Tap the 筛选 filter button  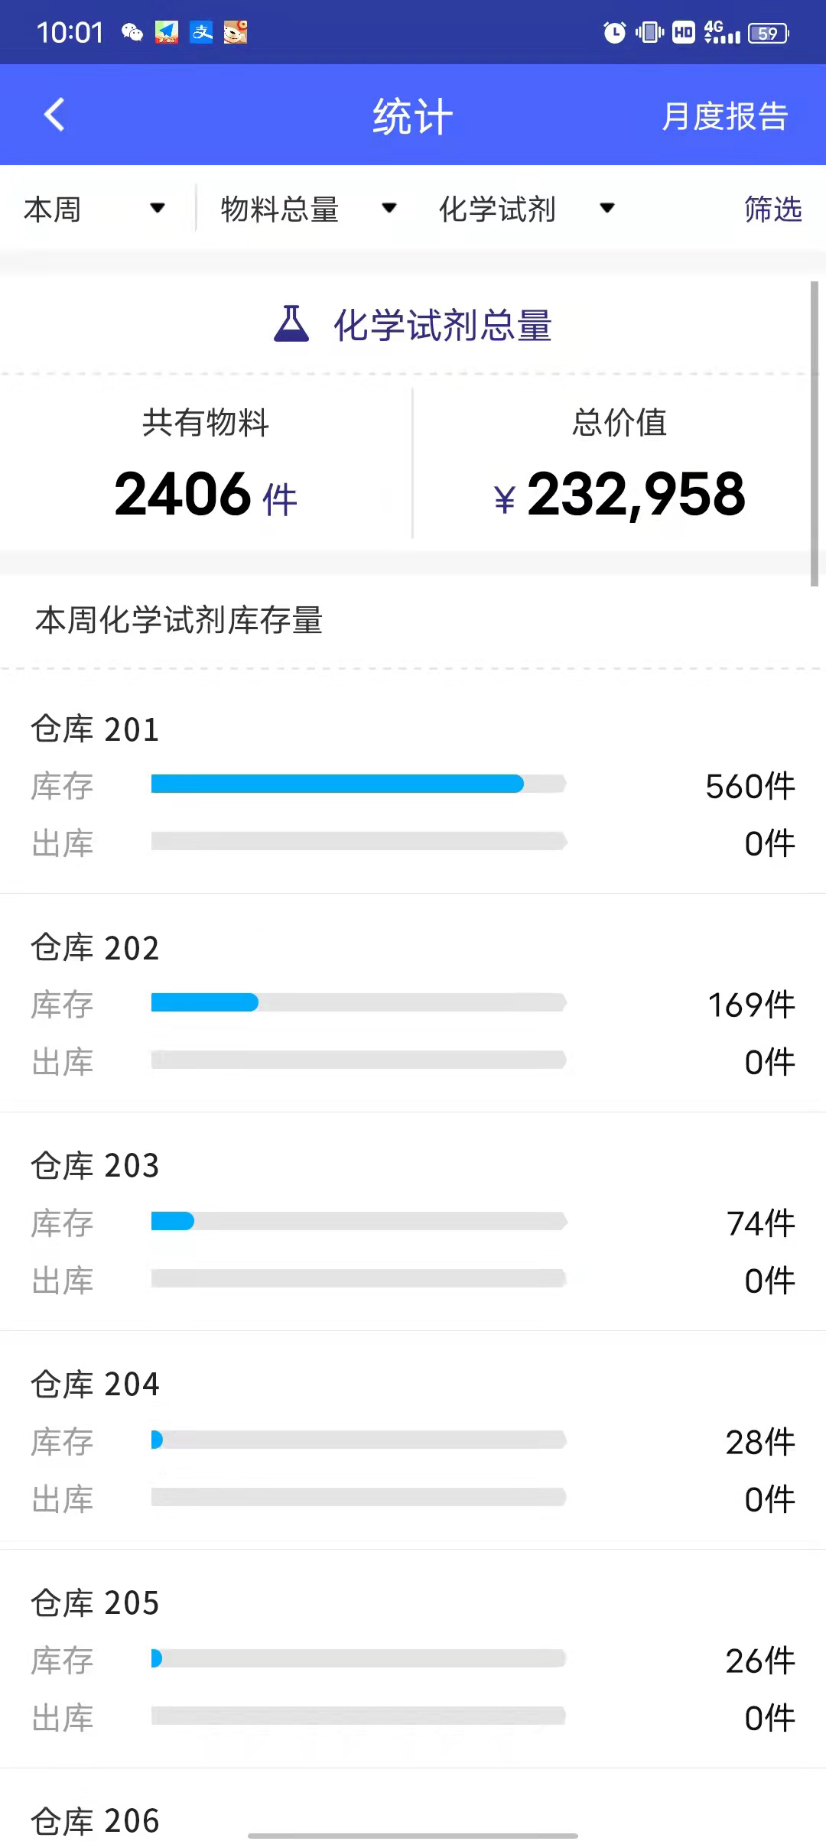[x=773, y=209]
